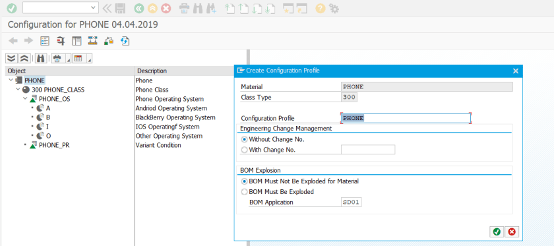Go to First Page icon

[x=230, y=8]
